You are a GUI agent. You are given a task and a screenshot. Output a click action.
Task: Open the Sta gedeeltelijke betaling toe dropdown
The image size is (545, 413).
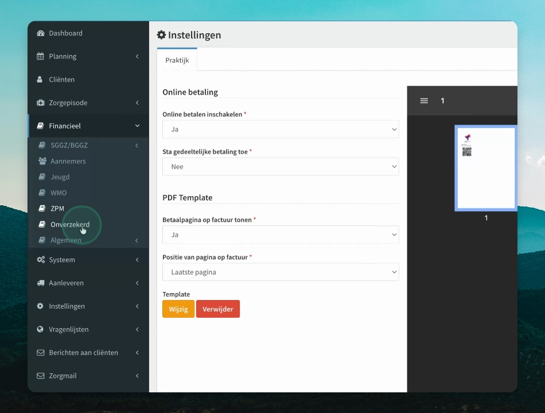click(281, 166)
